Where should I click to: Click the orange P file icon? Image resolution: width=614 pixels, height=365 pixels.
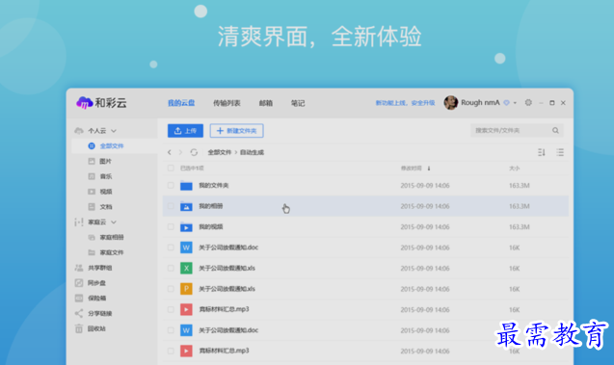[186, 289]
